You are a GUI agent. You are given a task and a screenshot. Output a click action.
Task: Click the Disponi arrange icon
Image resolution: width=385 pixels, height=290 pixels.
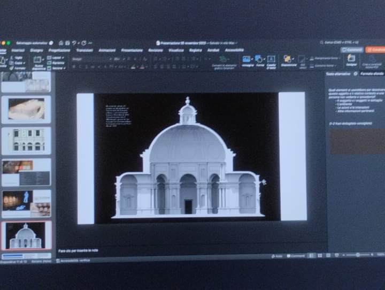click(287, 59)
